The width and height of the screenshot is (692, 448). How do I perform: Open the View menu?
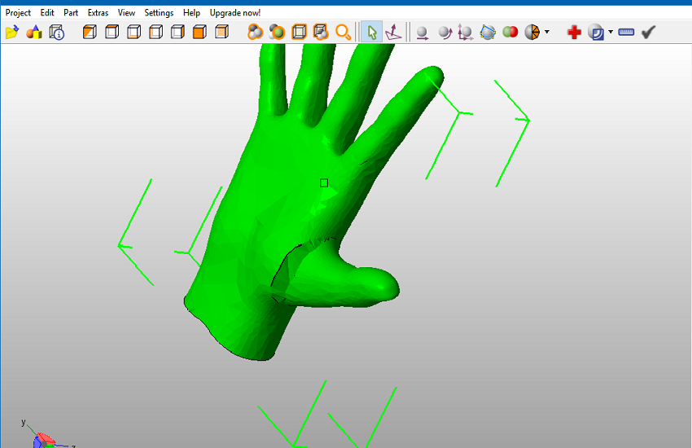[x=126, y=13]
